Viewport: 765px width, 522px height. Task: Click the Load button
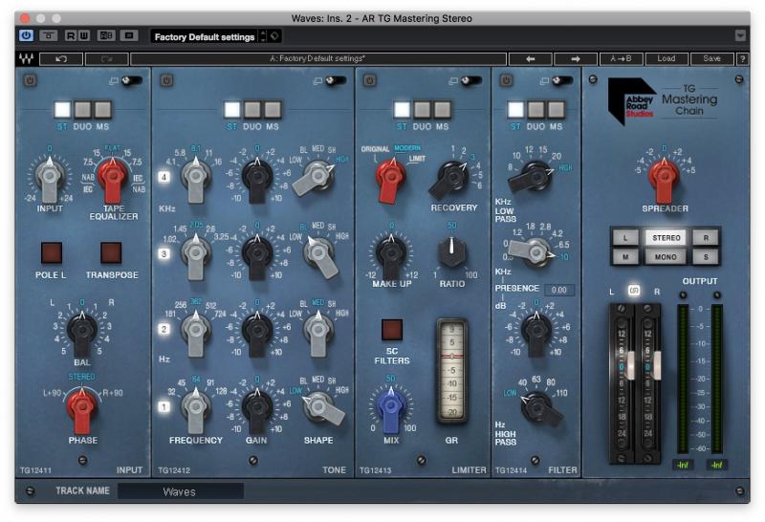click(x=667, y=59)
